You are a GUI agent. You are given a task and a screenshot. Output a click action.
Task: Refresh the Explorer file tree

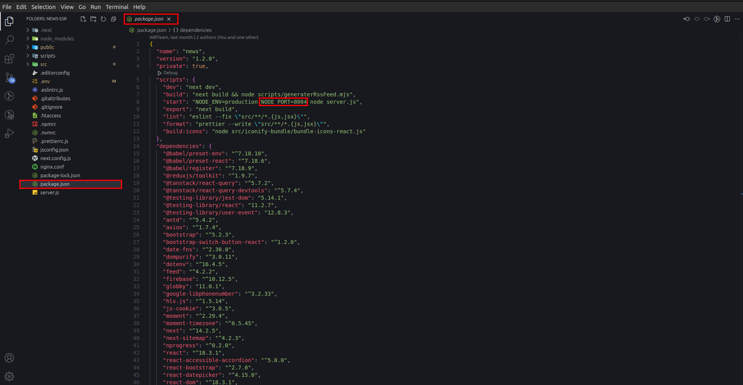103,19
